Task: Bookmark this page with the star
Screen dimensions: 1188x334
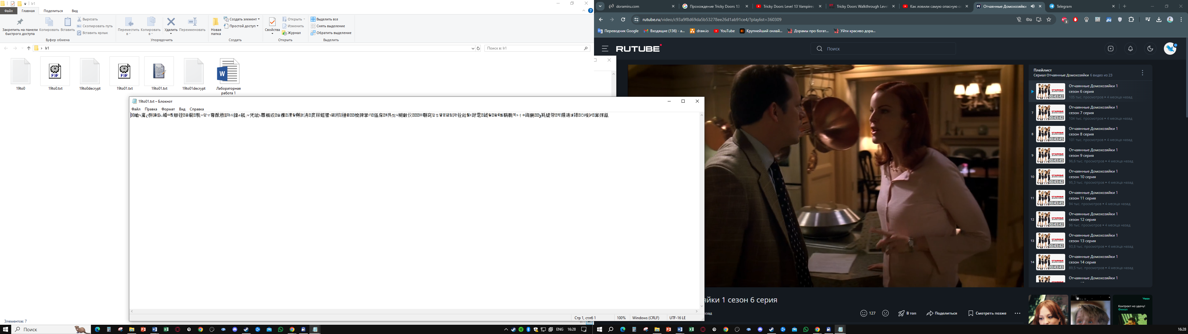Action: click(x=1049, y=19)
